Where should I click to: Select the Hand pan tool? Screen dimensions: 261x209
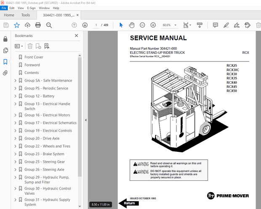pos(132,25)
